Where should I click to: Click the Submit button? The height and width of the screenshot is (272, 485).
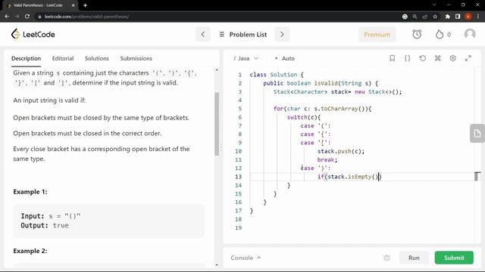pyautogui.click(x=454, y=258)
